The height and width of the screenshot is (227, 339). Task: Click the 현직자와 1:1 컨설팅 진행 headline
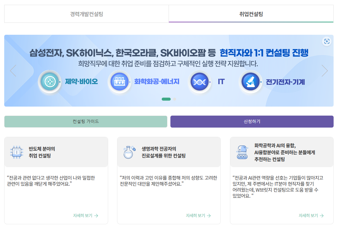click(x=264, y=53)
